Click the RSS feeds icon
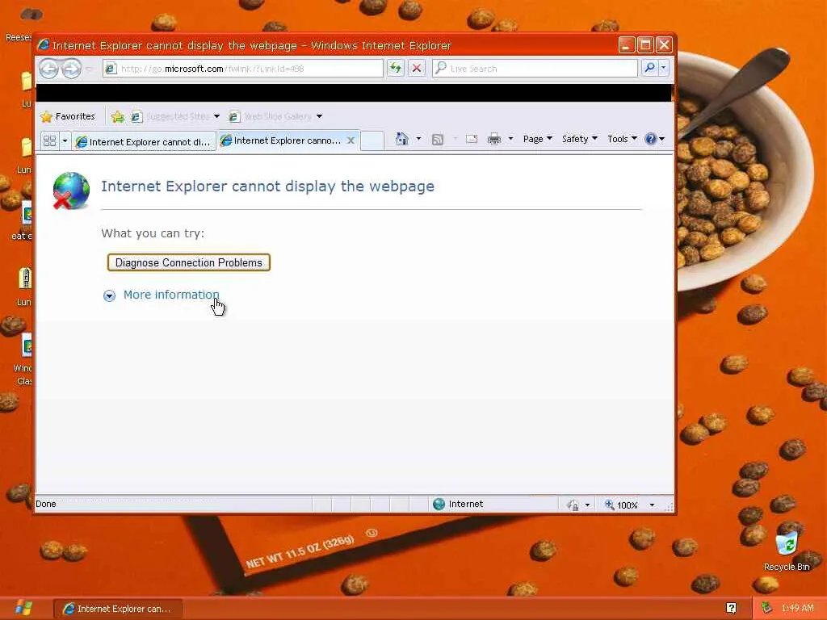827x620 pixels. coord(437,139)
